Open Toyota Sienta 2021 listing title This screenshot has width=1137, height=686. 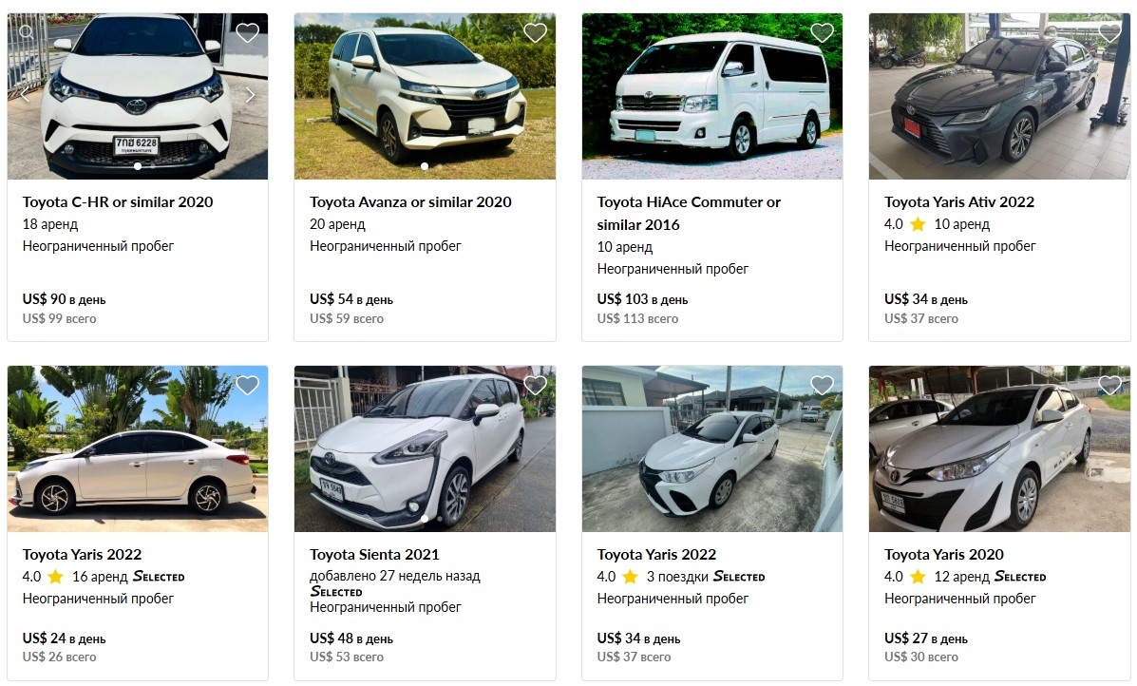[374, 554]
